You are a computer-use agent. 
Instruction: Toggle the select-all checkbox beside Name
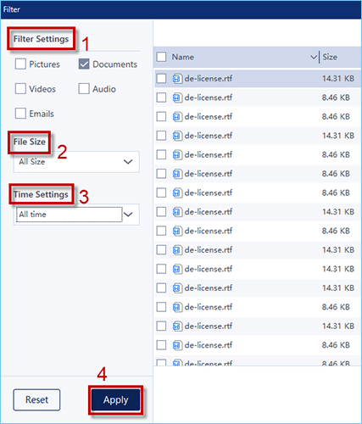coord(161,57)
